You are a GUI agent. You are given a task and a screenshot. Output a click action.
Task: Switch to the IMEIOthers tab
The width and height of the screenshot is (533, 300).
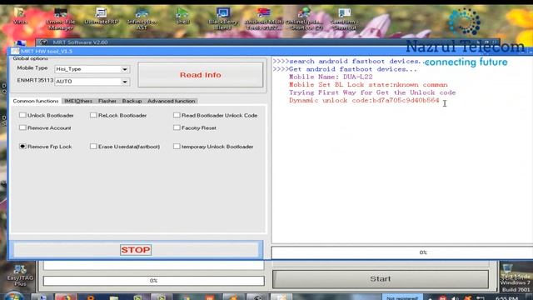(x=78, y=101)
